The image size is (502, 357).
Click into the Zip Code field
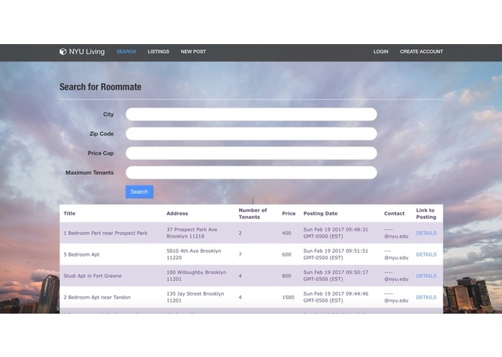251,134
